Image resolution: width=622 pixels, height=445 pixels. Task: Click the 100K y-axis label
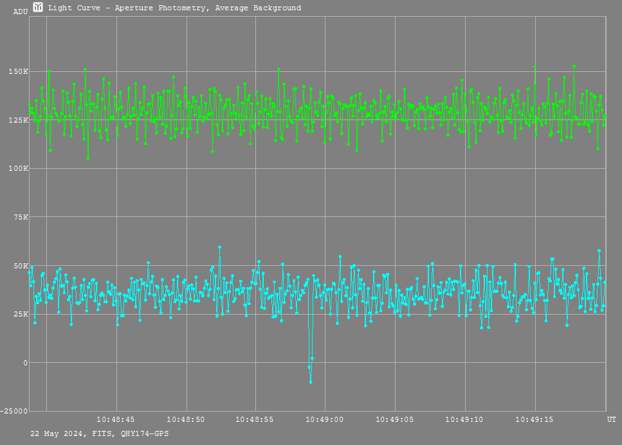pyautogui.click(x=19, y=169)
